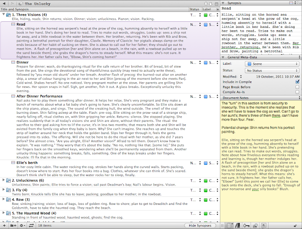Click Dinner document text icon

click(x=13, y=62)
